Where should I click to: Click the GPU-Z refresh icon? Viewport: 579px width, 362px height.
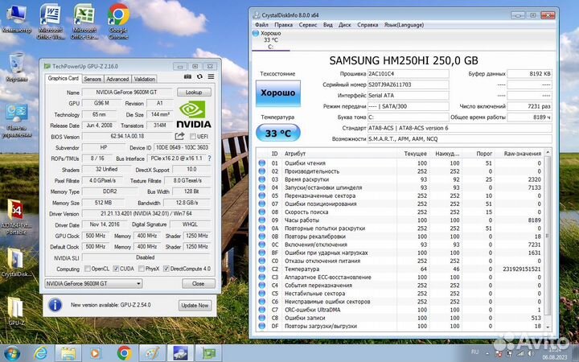coord(199,76)
